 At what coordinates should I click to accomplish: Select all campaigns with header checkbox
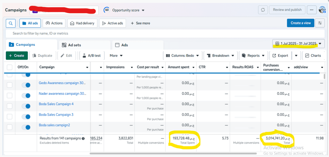click(x=10, y=67)
